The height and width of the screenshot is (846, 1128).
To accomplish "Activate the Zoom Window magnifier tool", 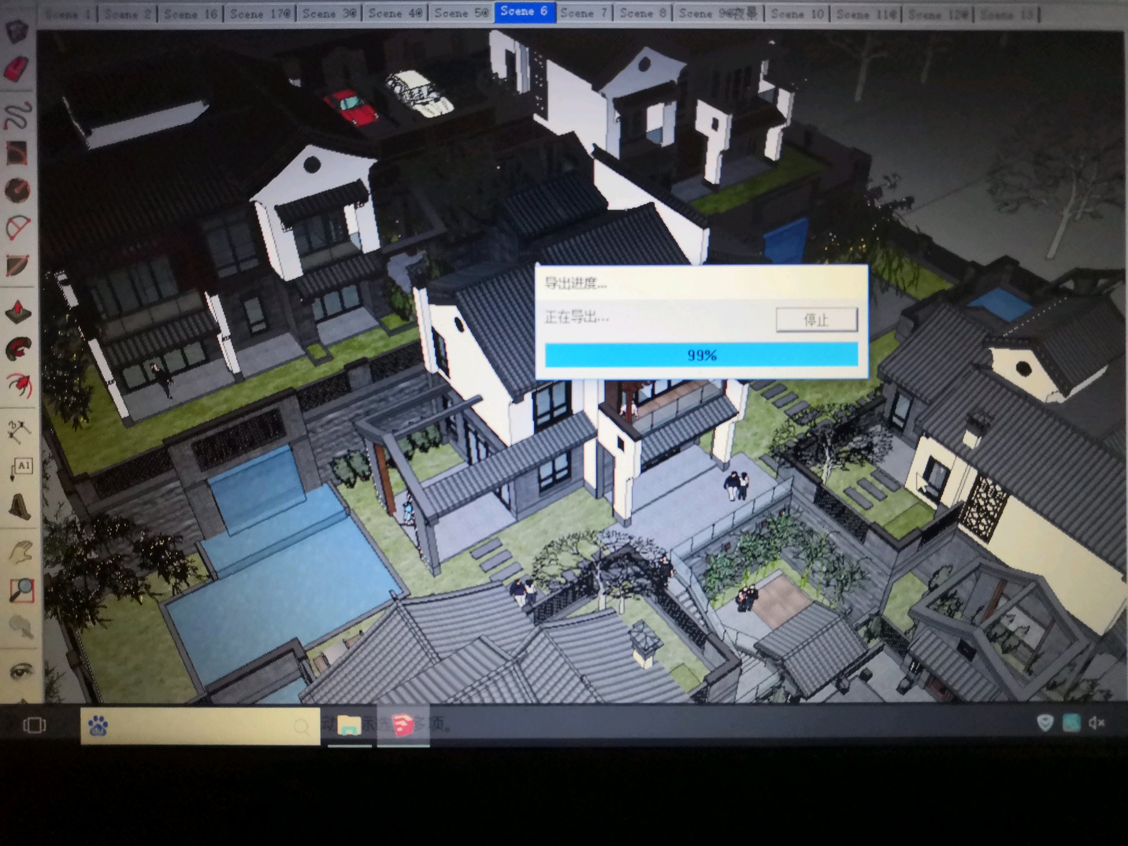I will pyautogui.click(x=22, y=590).
